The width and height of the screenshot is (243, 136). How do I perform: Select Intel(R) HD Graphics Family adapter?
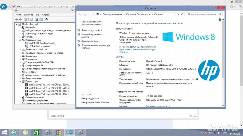coord(42,43)
